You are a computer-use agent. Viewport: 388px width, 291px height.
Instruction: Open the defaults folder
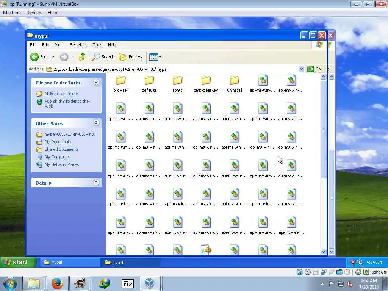tap(149, 84)
